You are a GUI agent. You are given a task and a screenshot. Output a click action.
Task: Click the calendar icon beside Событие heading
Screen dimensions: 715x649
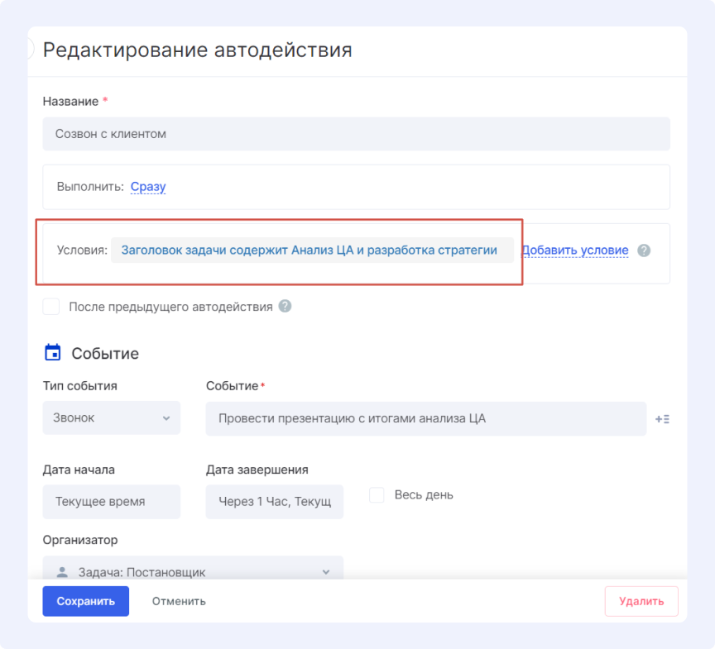pyautogui.click(x=51, y=352)
